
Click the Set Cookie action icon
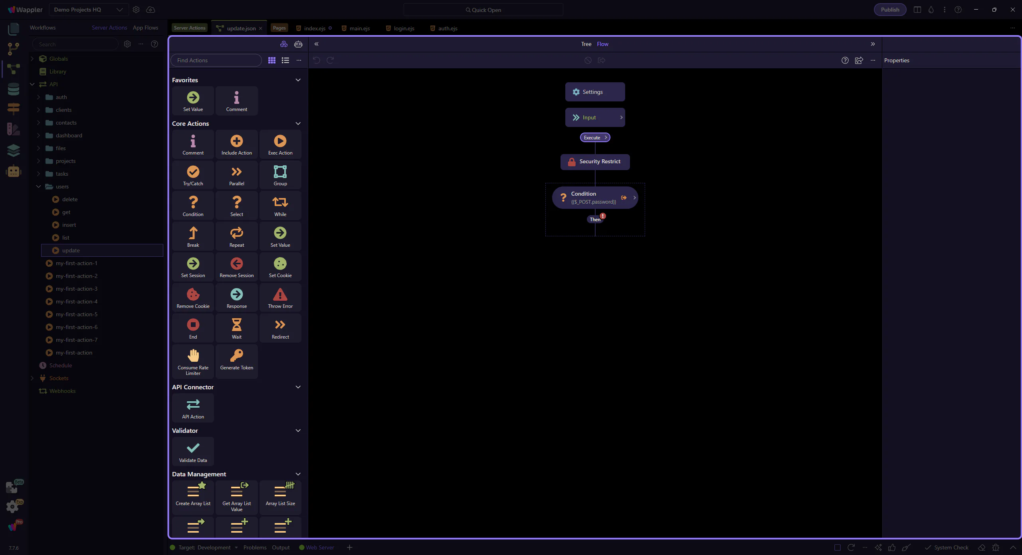[x=280, y=264]
